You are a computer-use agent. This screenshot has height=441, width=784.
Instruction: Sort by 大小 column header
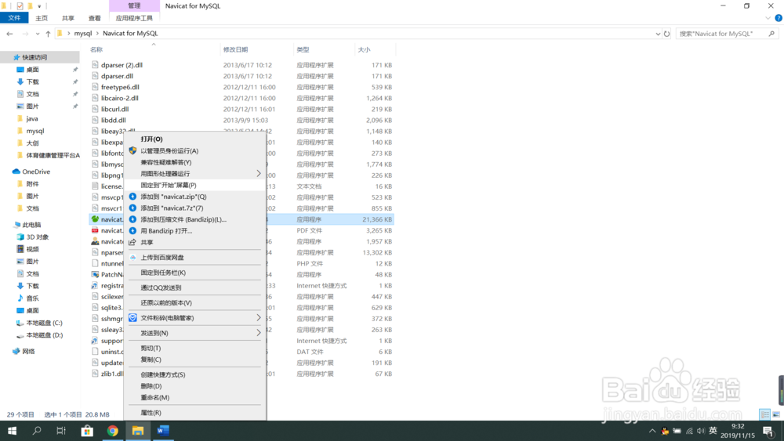pyautogui.click(x=364, y=49)
